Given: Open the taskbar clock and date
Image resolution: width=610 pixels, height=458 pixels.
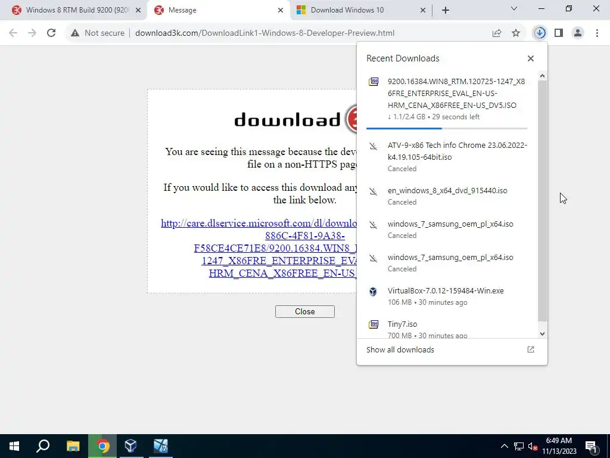Looking at the screenshot, I should coord(559,446).
